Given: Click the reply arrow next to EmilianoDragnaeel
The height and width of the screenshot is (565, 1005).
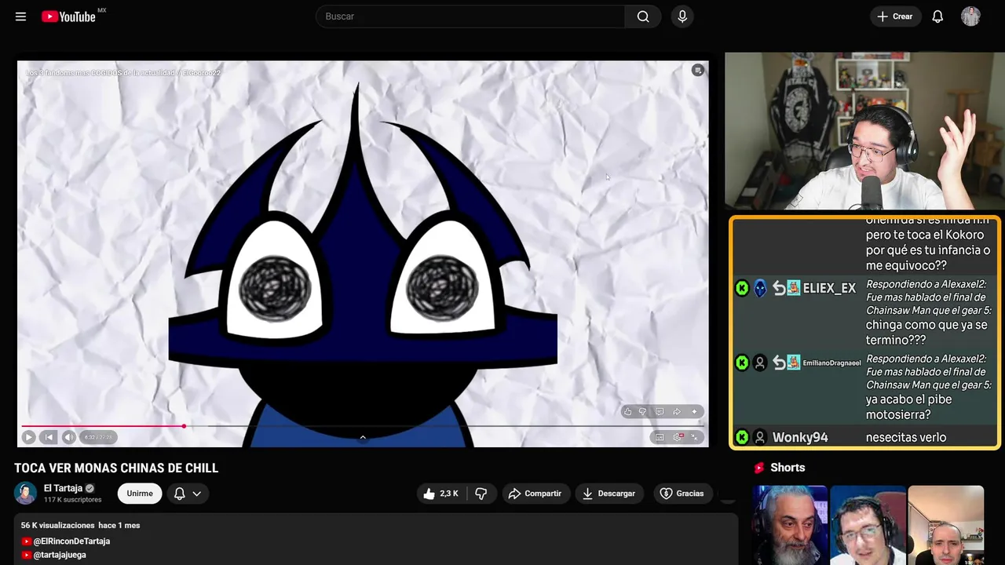Looking at the screenshot, I should point(779,363).
